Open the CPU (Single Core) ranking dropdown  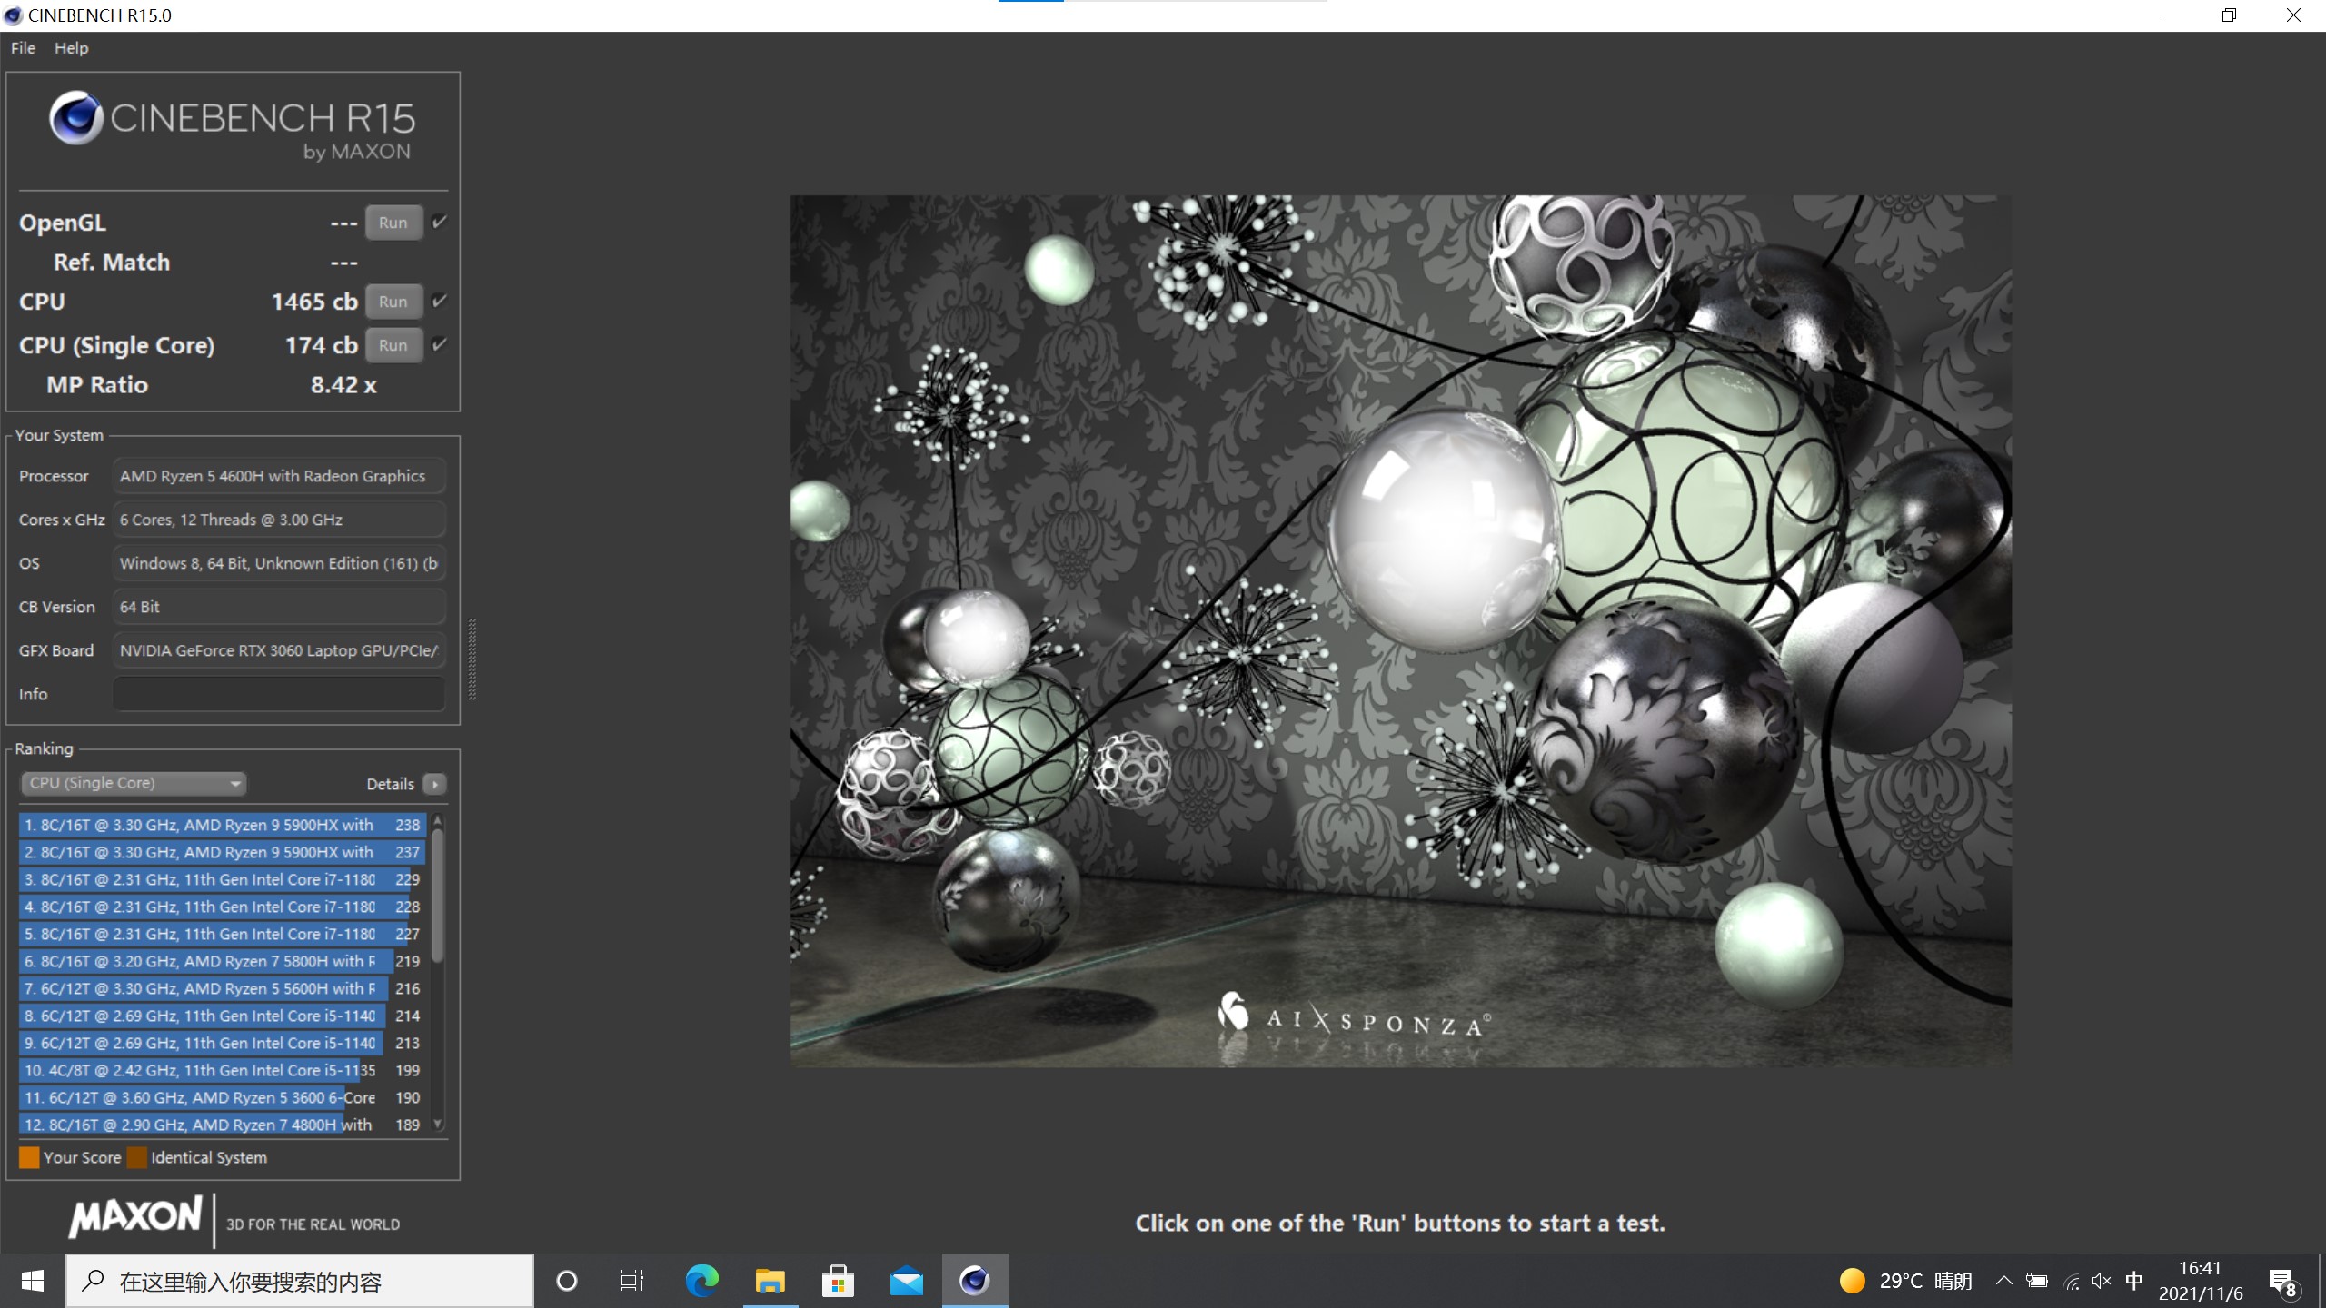pos(134,783)
